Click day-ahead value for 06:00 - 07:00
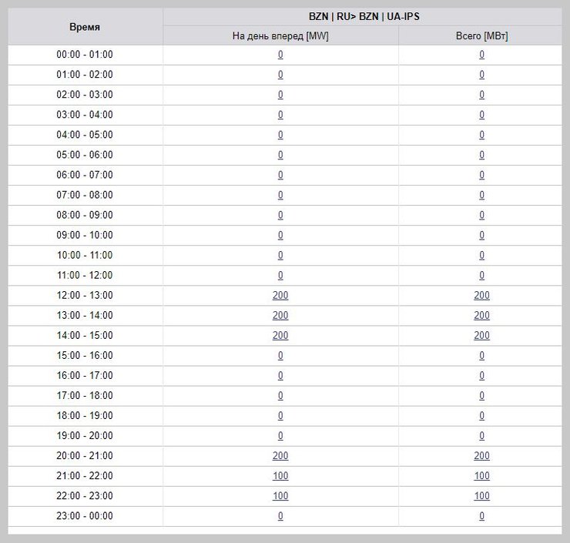Screen dimensions: 570x543 click(x=280, y=175)
